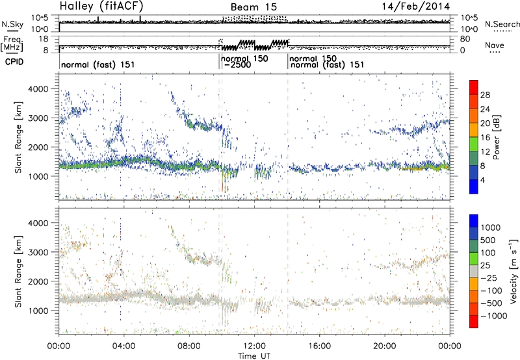Viewport: 520px width, 360px height.
Task: Click the '80' tick on the Nave axis
Action: click(x=465, y=39)
